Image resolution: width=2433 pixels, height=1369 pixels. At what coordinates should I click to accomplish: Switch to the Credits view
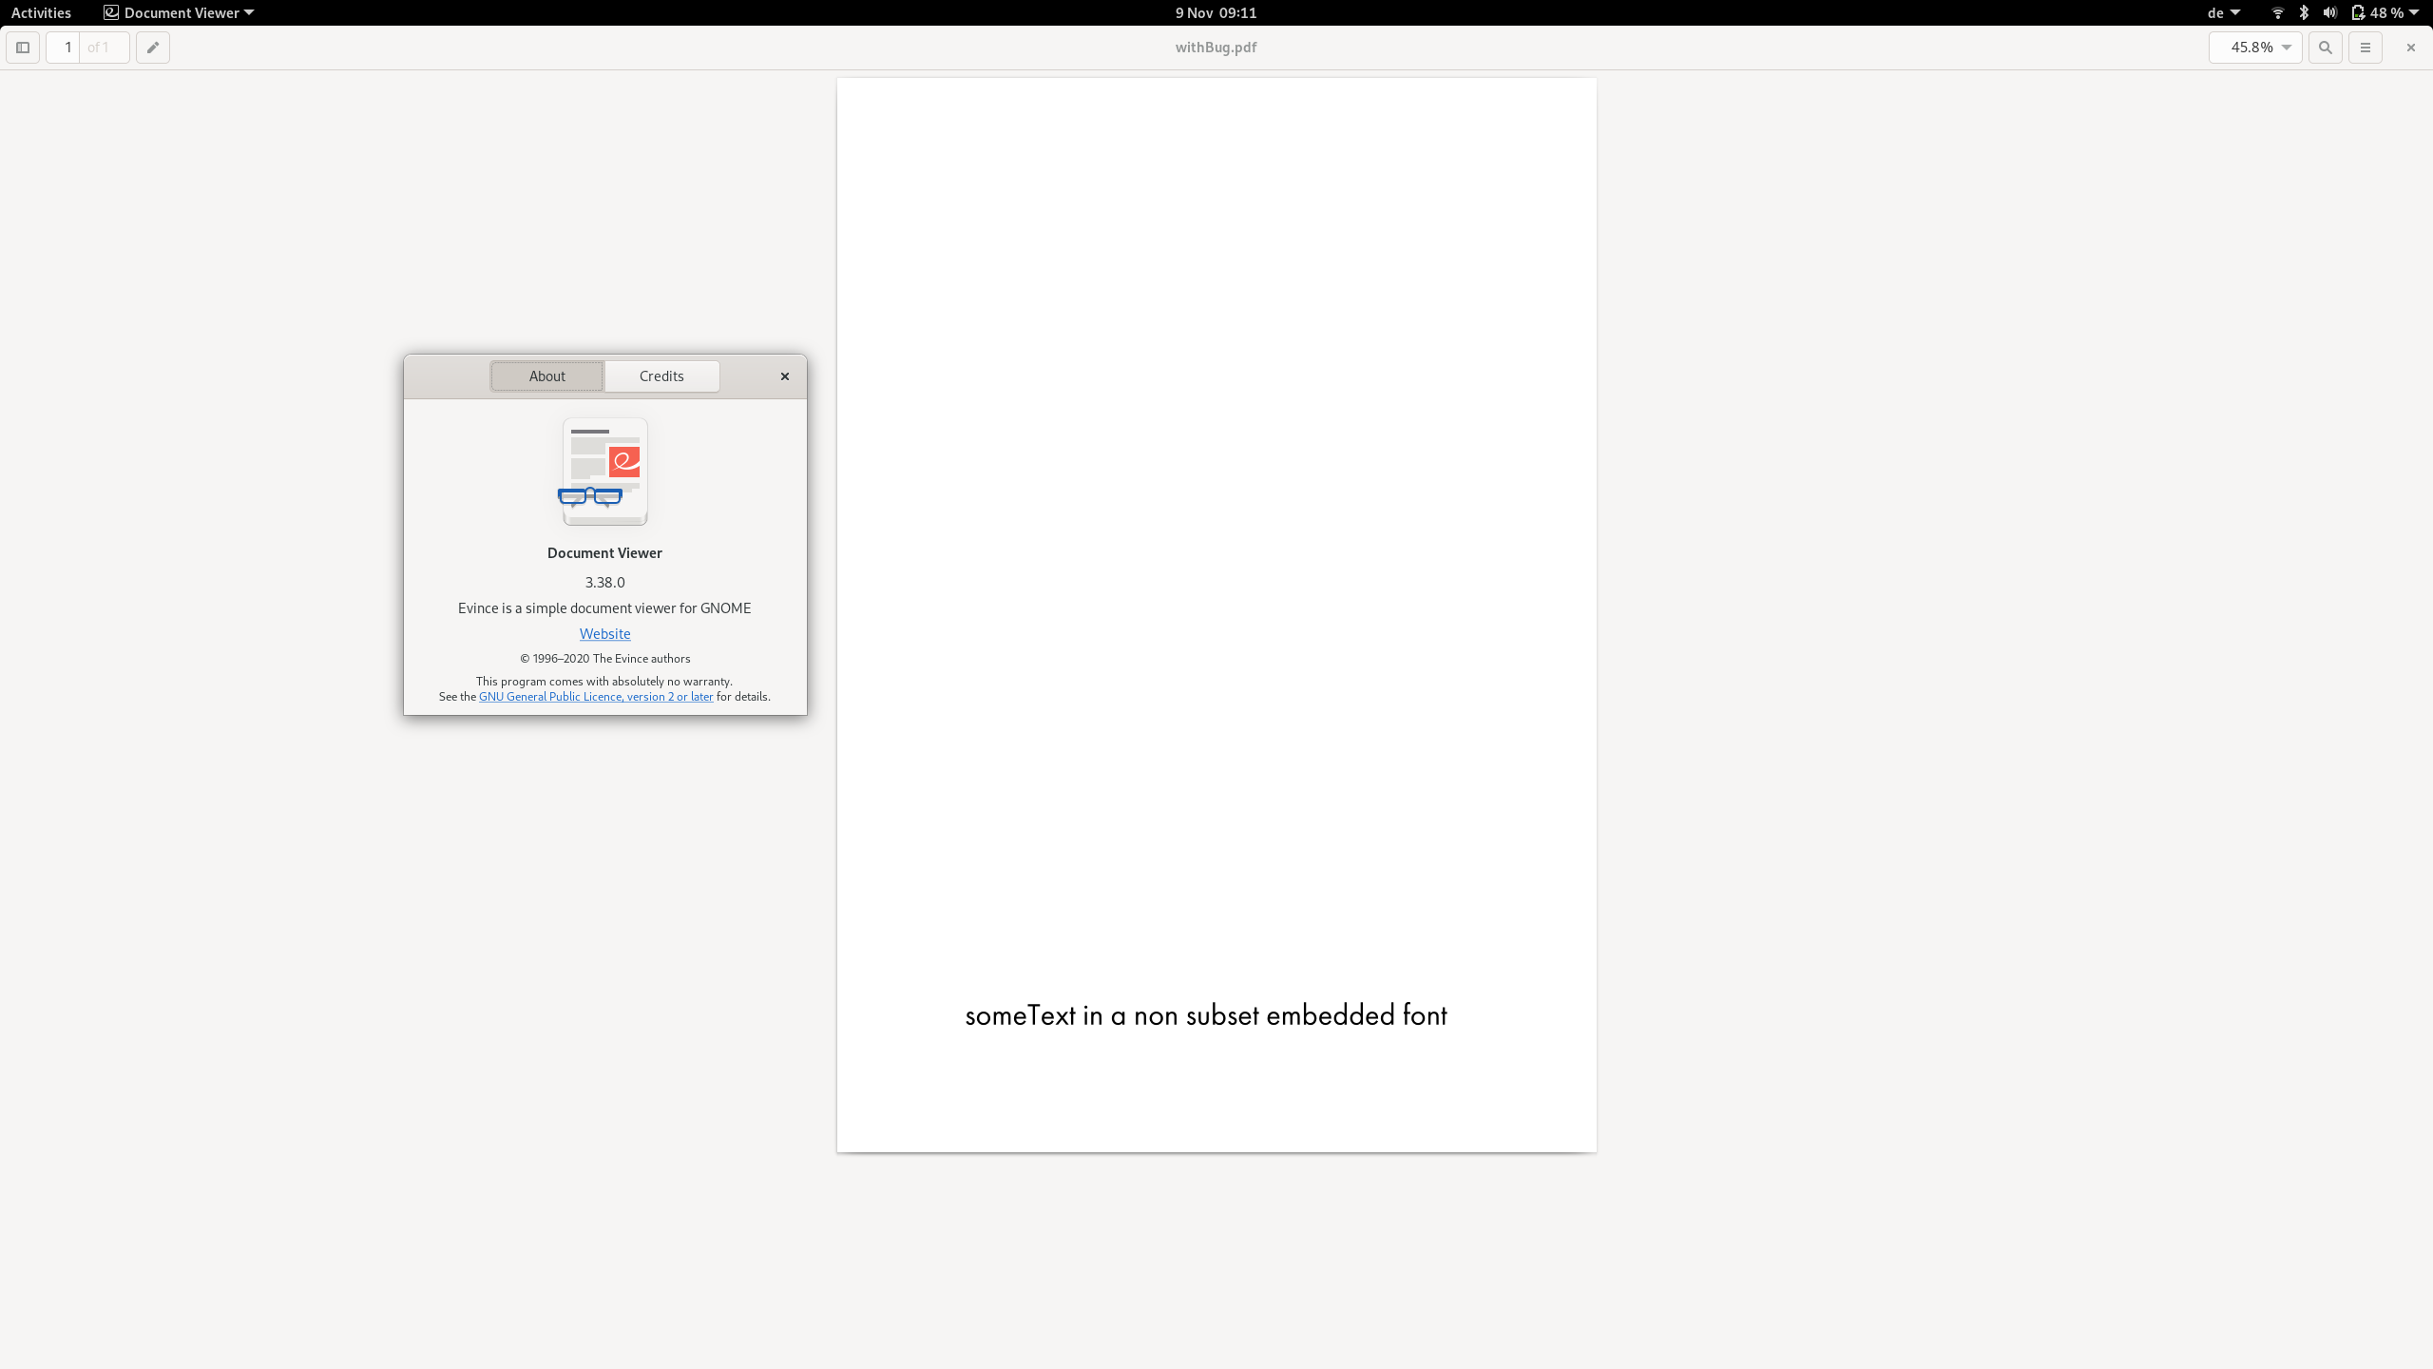coord(661,376)
